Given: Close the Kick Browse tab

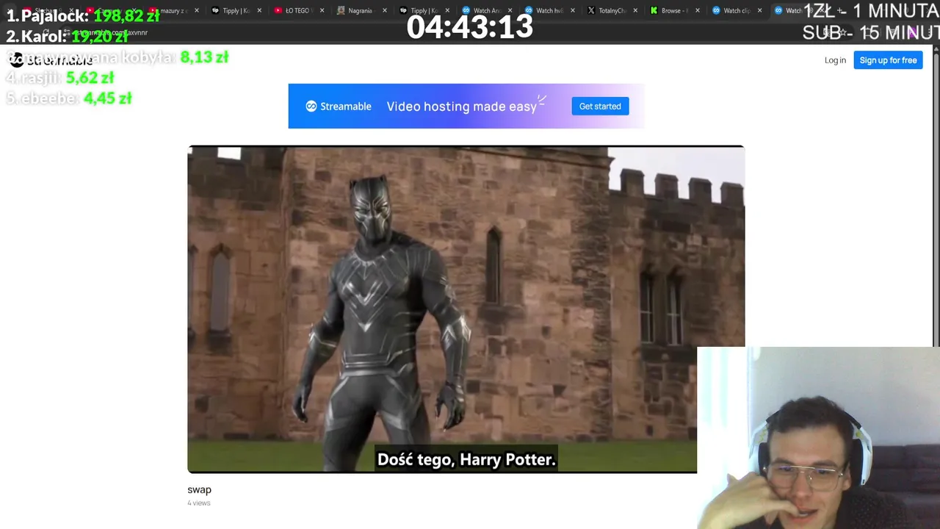Looking at the screenshot, I should pyautogui.click(x=697, y=11).
